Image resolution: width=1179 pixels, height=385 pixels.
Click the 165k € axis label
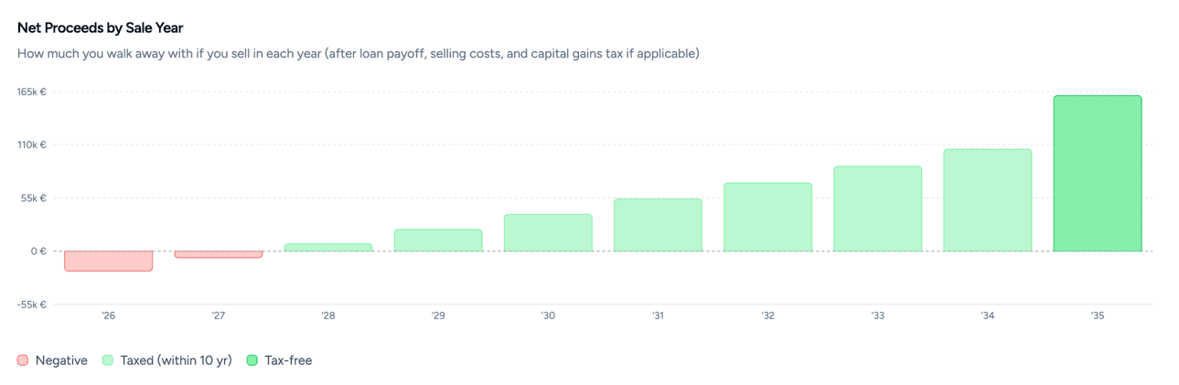[32, 92]
